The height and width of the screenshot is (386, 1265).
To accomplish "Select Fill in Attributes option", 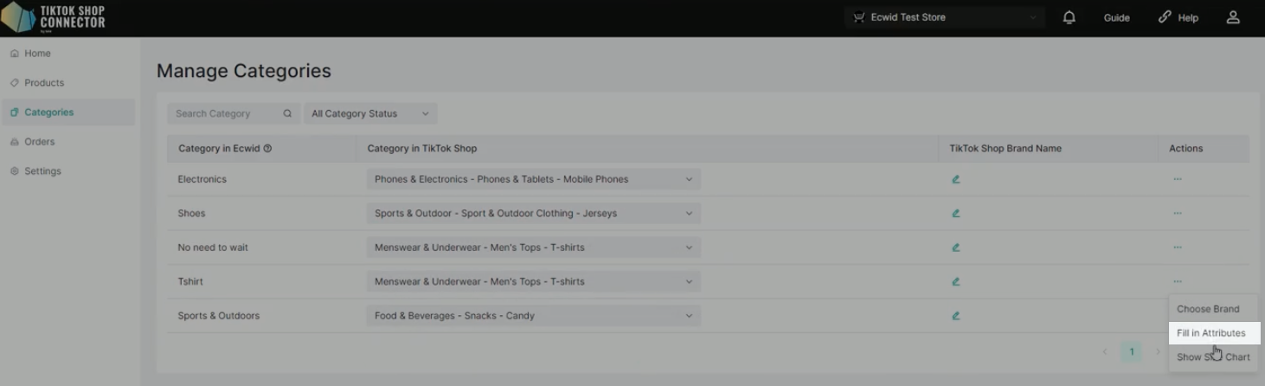I will (x=1214, y=333).
